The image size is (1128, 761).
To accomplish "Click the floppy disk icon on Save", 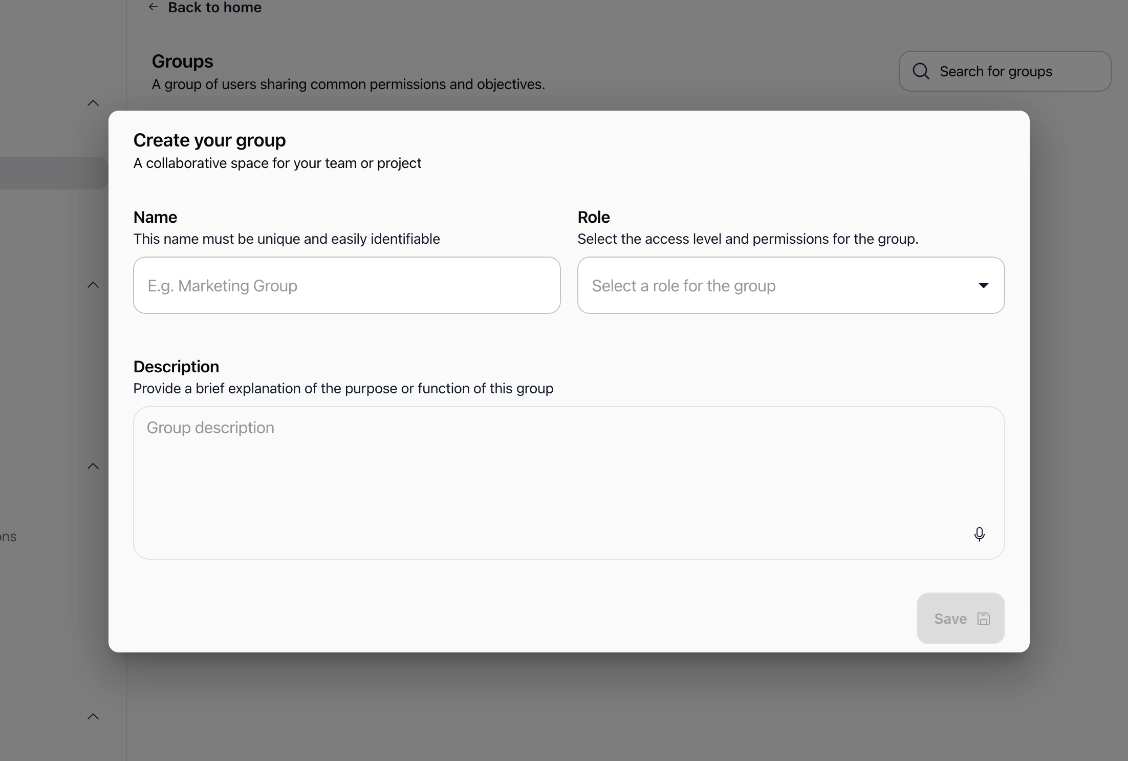I will [983, 619].
